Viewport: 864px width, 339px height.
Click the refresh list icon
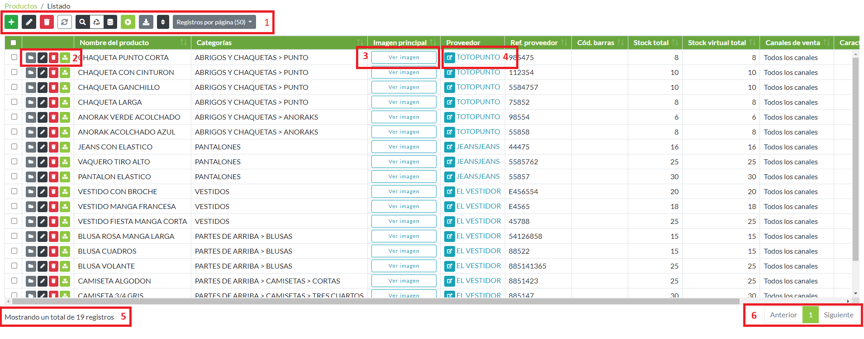[x=65, y=22]
